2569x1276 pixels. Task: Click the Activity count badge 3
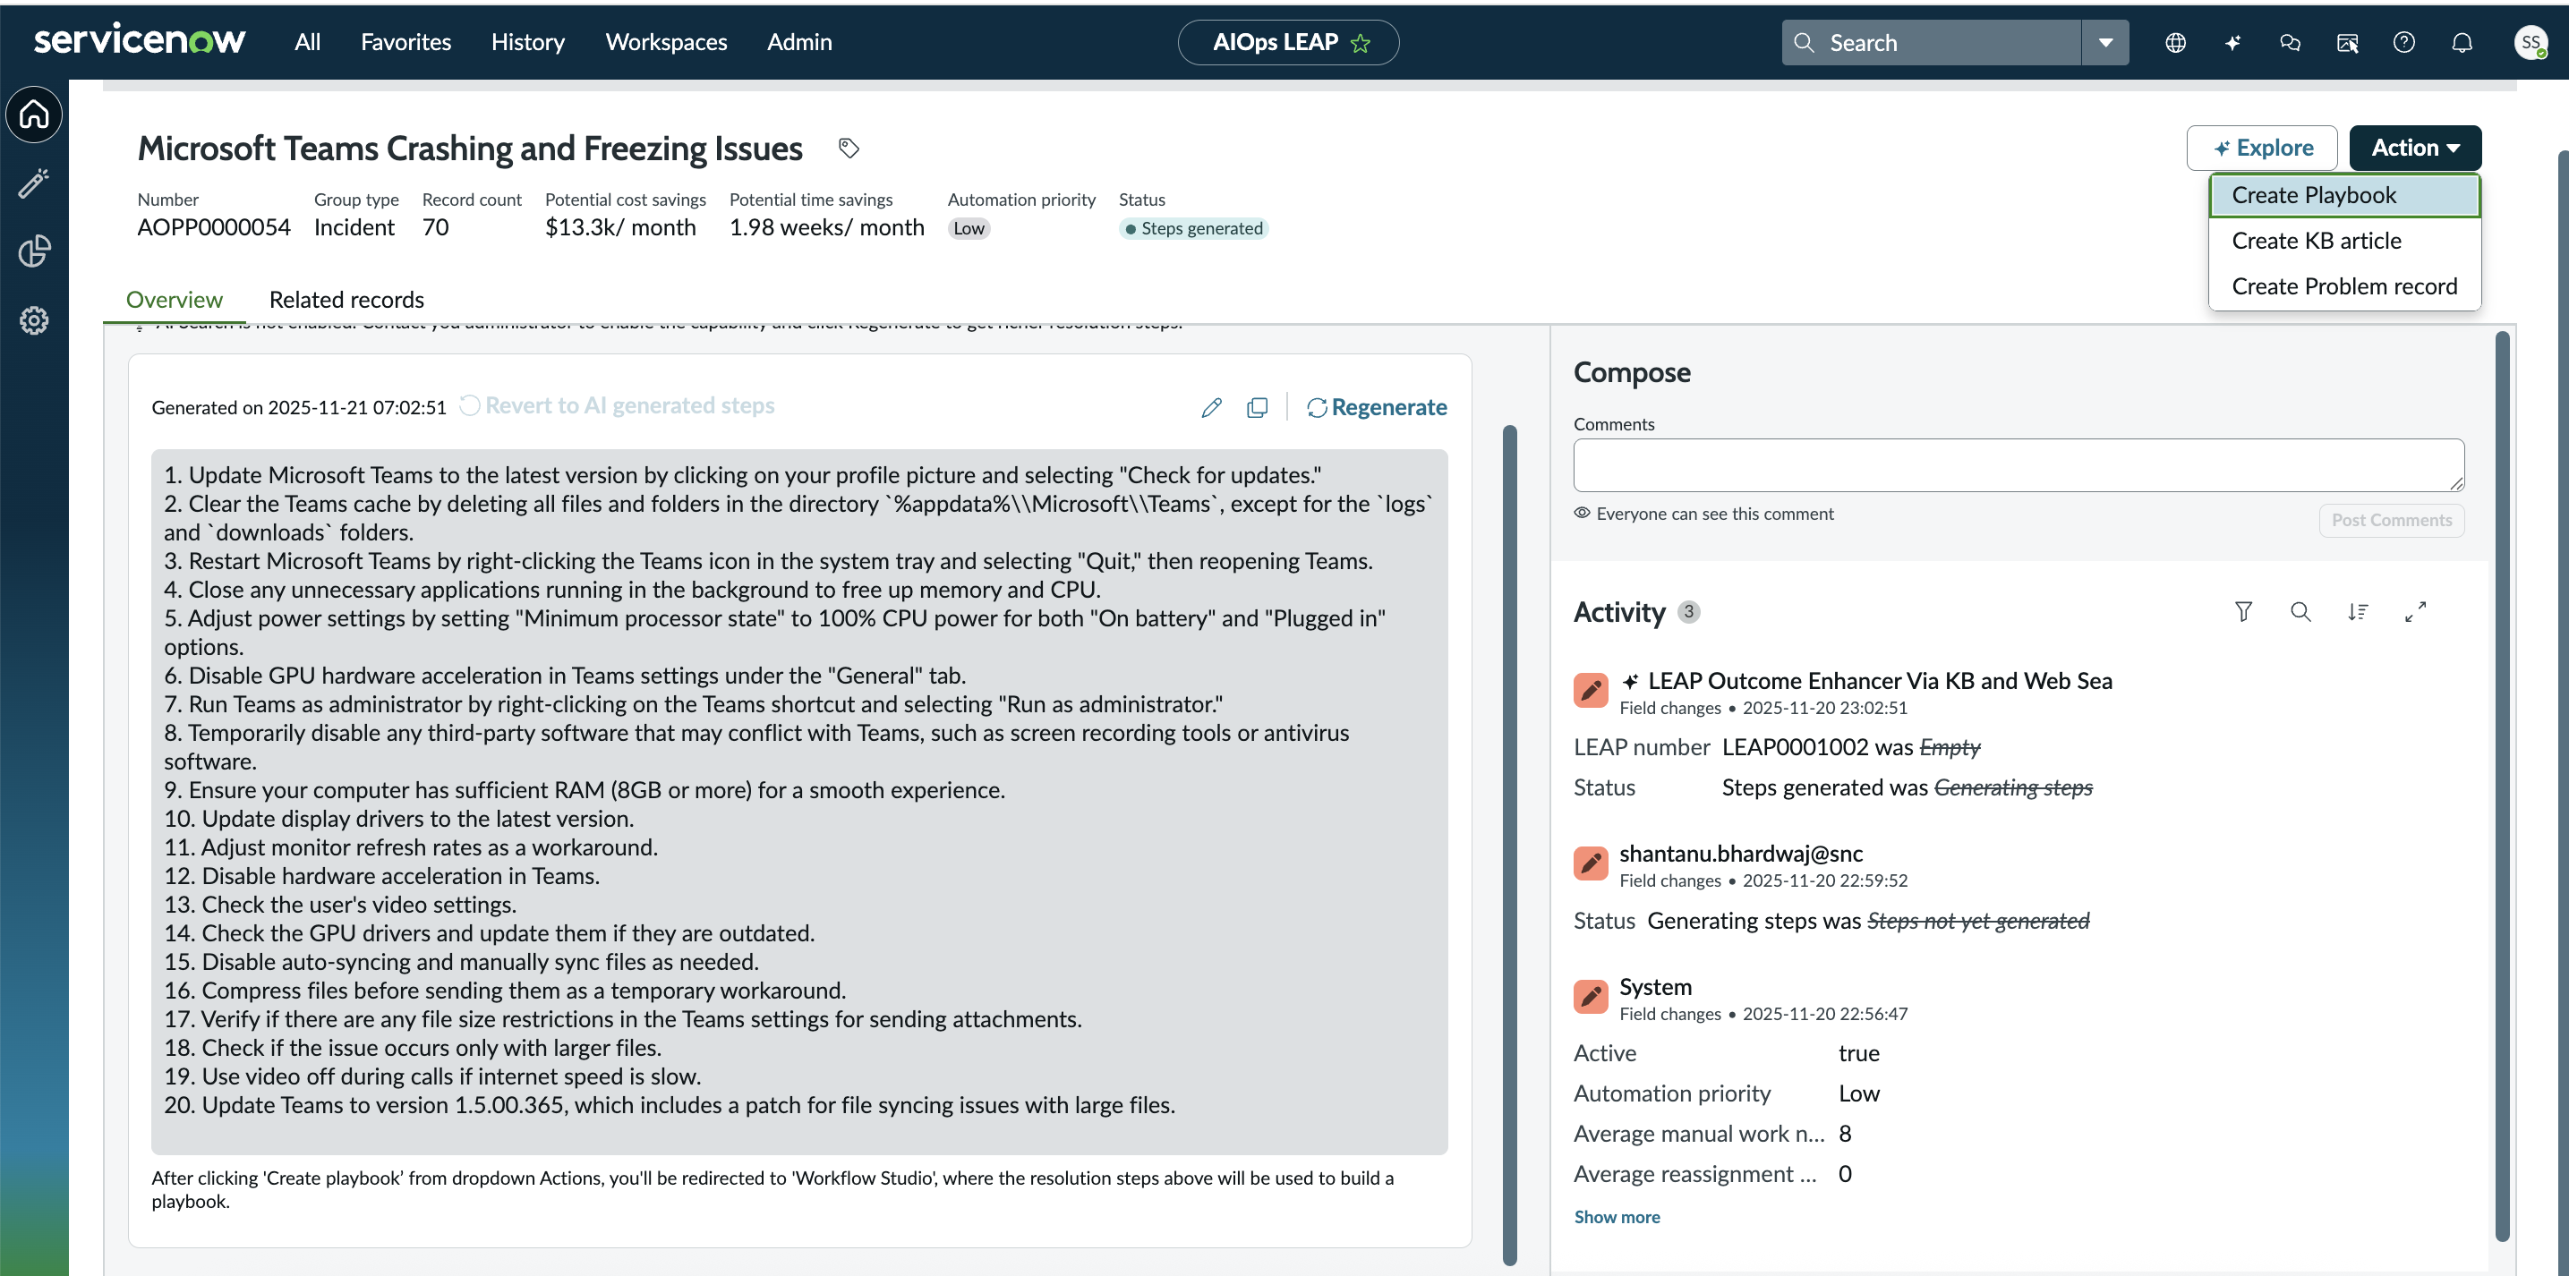[1688, 612]
